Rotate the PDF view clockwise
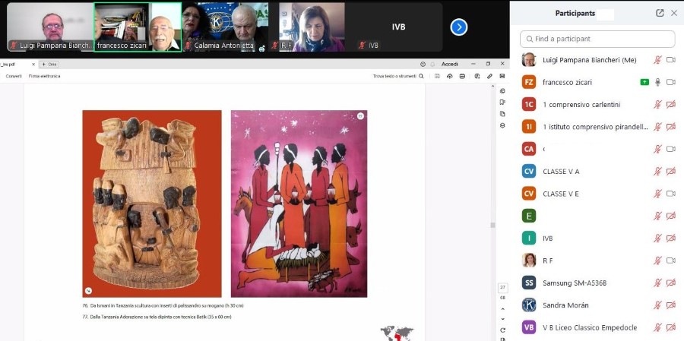Screen dimensions: 684x341 (502, 330)
